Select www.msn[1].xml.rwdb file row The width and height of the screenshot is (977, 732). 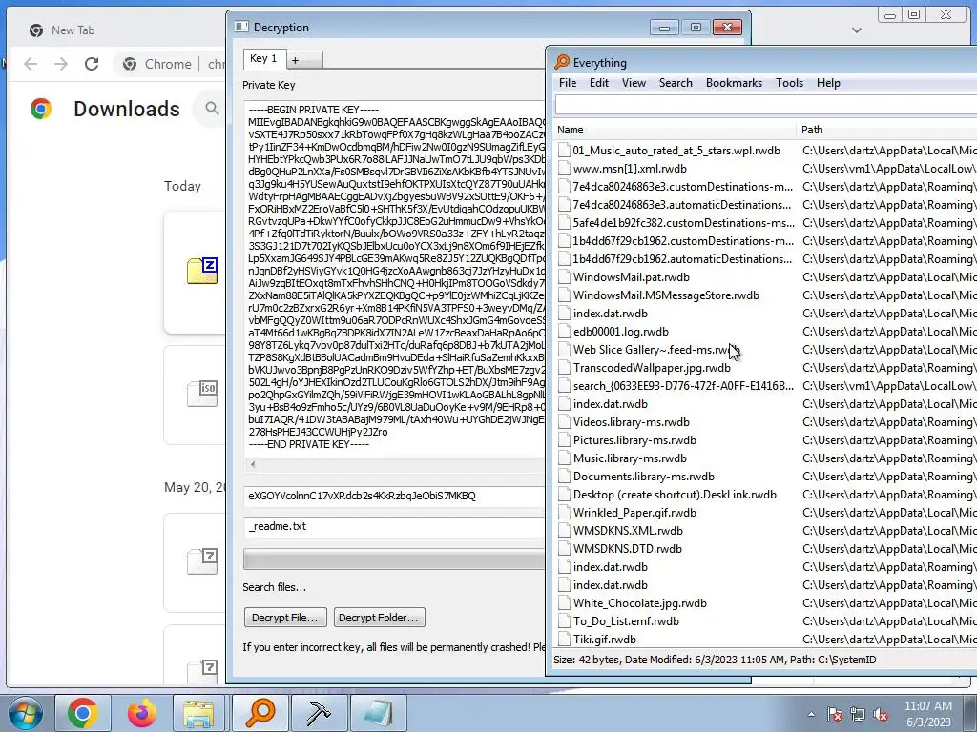[x=630, y=169]
